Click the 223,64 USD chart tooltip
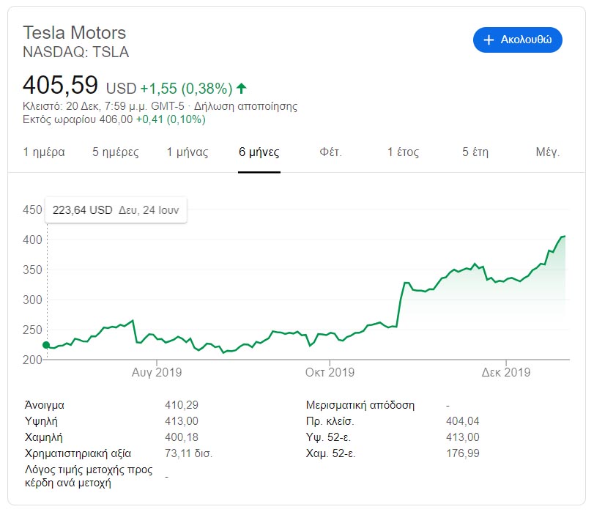This screenshot has width=594, height=512. 116,210
